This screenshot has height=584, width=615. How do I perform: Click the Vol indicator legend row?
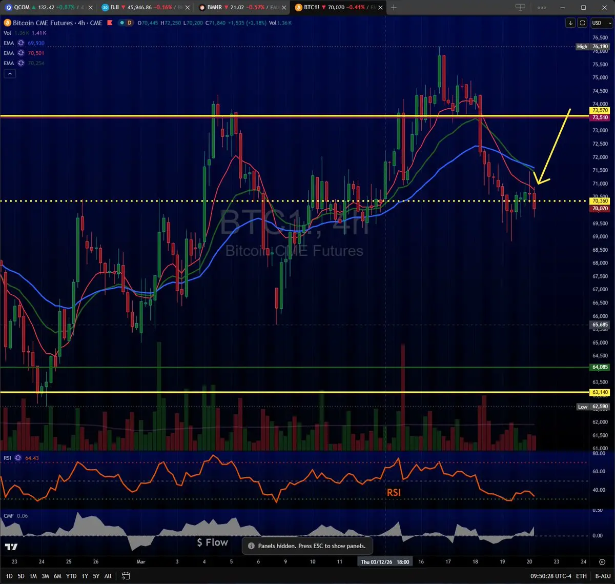(26, 33)
